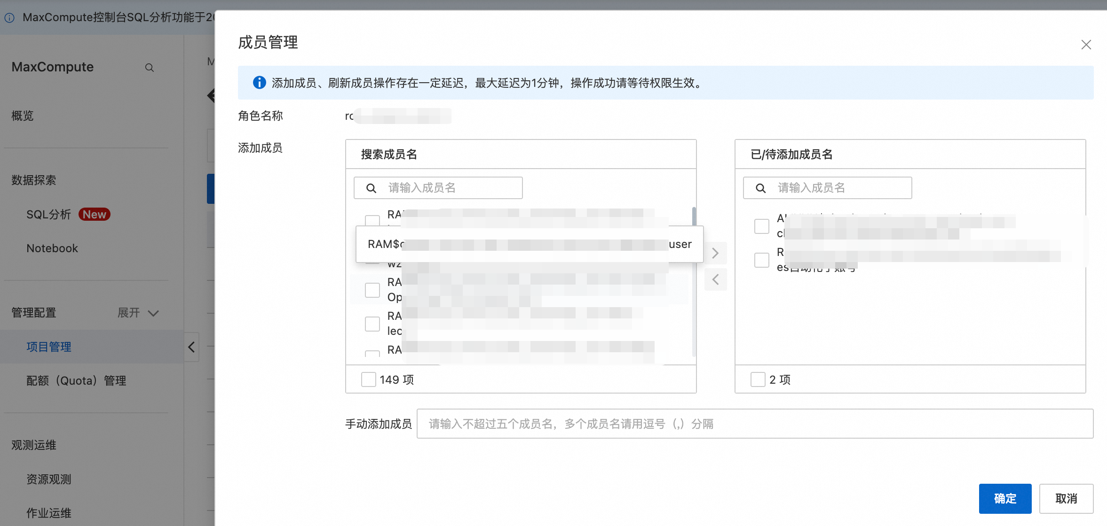The width and height of the screenshot is (1107, 526).
Task: Confirm with the 确定 button
Action: (x=1005, y=499)
